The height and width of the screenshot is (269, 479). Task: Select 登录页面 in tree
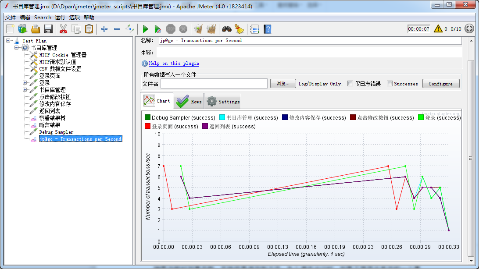point(50,76)
